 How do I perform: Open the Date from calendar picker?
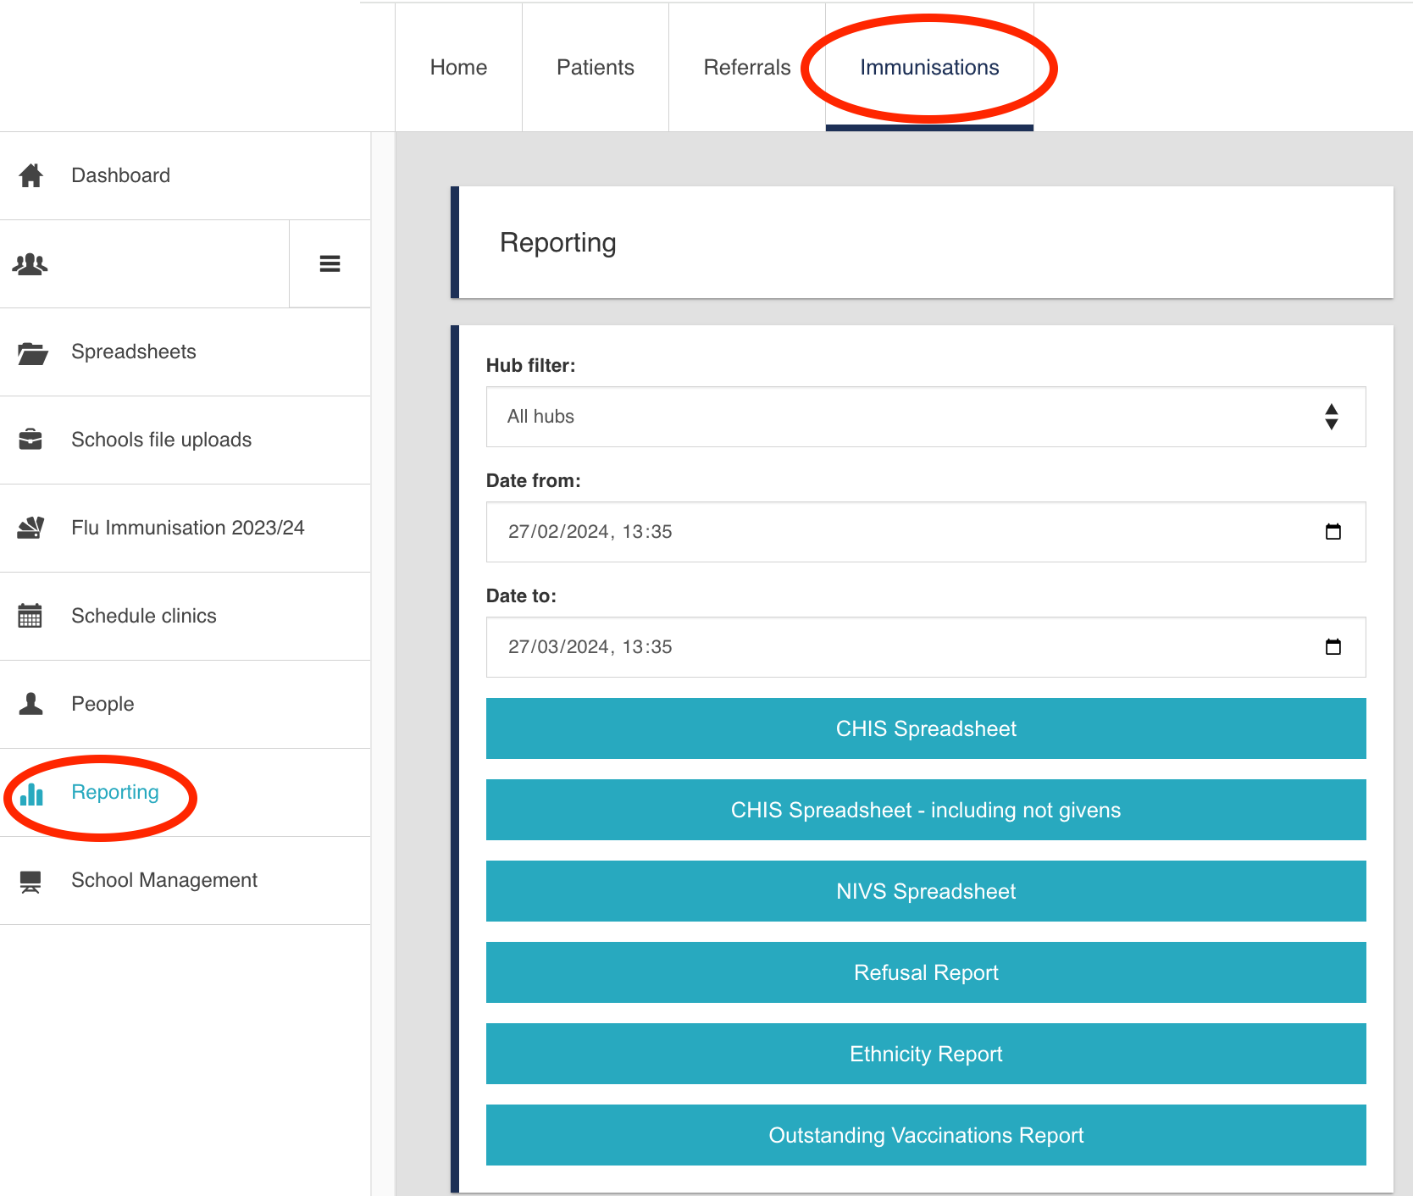tap(1333, 532)
